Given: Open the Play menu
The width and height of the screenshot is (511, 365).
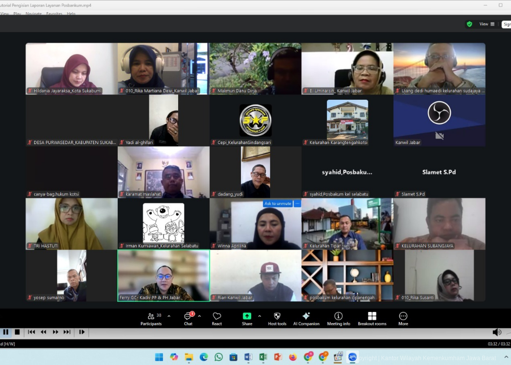Looking at the screenshot, I should point(17,14).
